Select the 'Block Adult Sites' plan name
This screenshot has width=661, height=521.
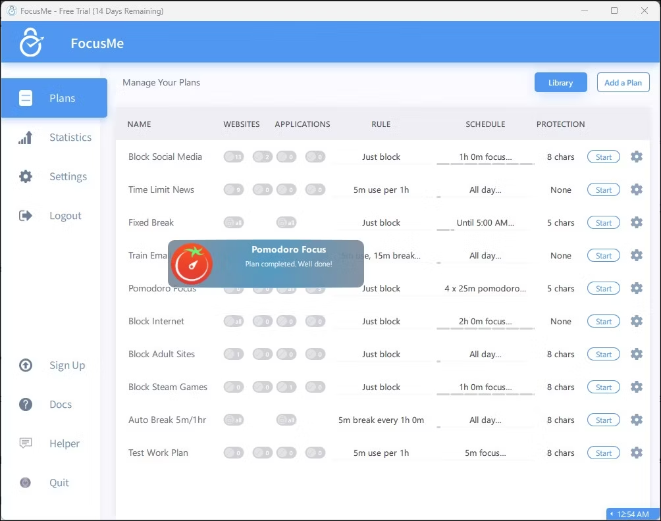tap(161, 354)
